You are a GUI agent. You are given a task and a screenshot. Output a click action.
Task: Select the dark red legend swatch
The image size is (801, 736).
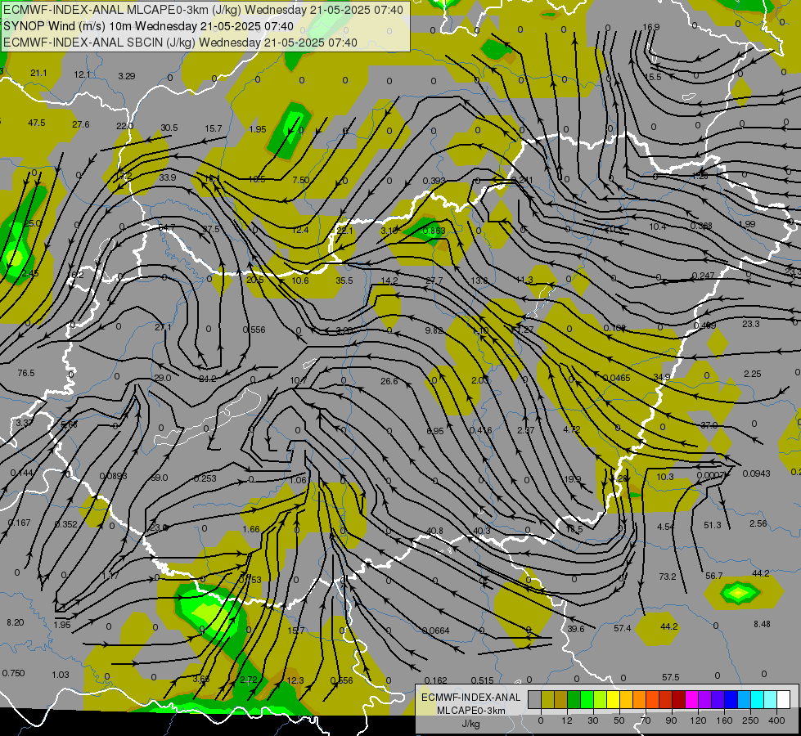(678, 699)
